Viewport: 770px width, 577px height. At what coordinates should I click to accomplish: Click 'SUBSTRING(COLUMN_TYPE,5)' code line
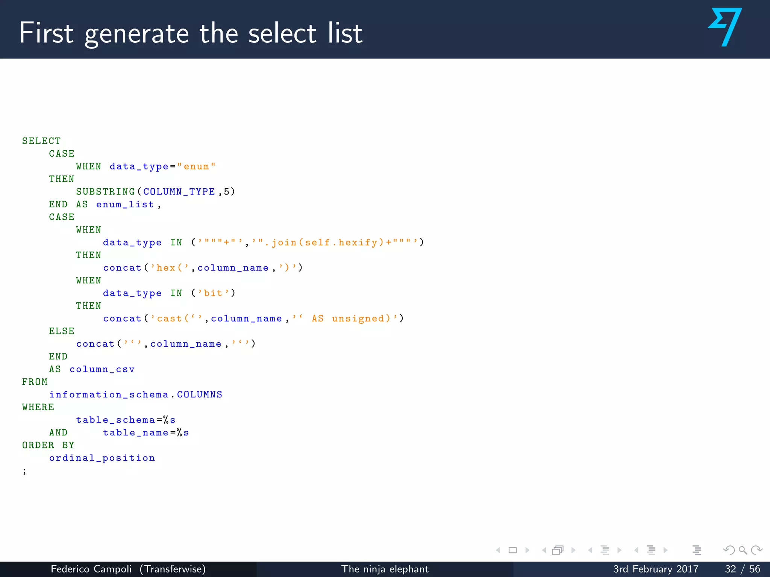[155, 192]
